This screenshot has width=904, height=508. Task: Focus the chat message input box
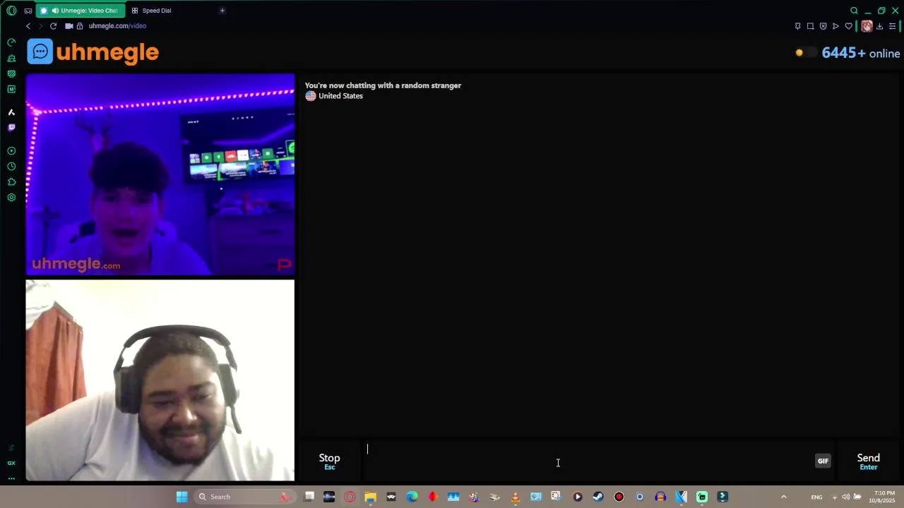pos(586,461)
